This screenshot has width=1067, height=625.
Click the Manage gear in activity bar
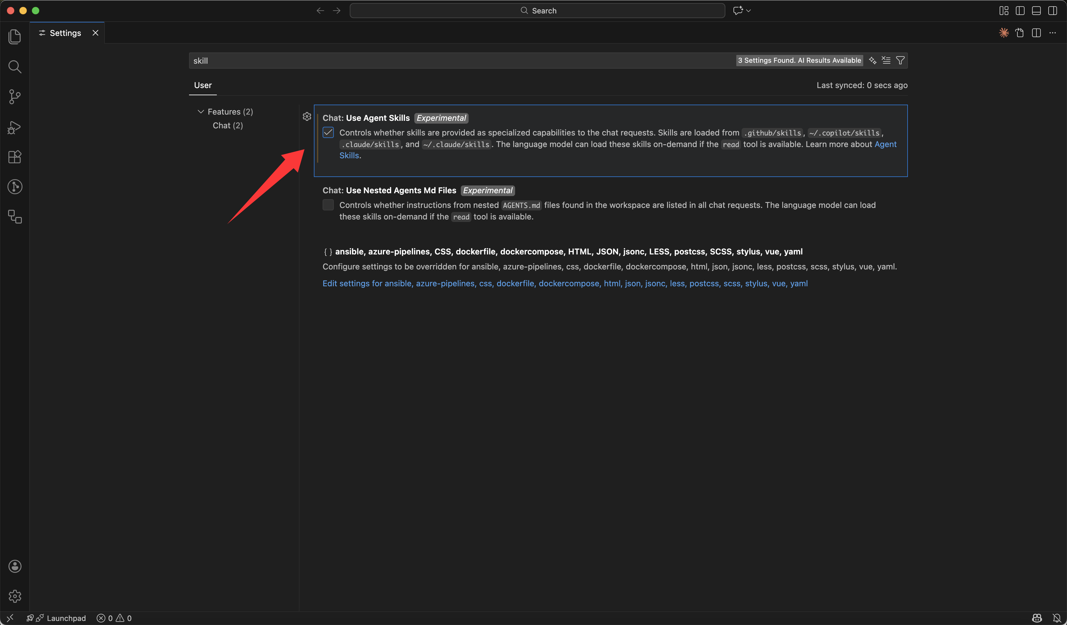coord(15,596)
